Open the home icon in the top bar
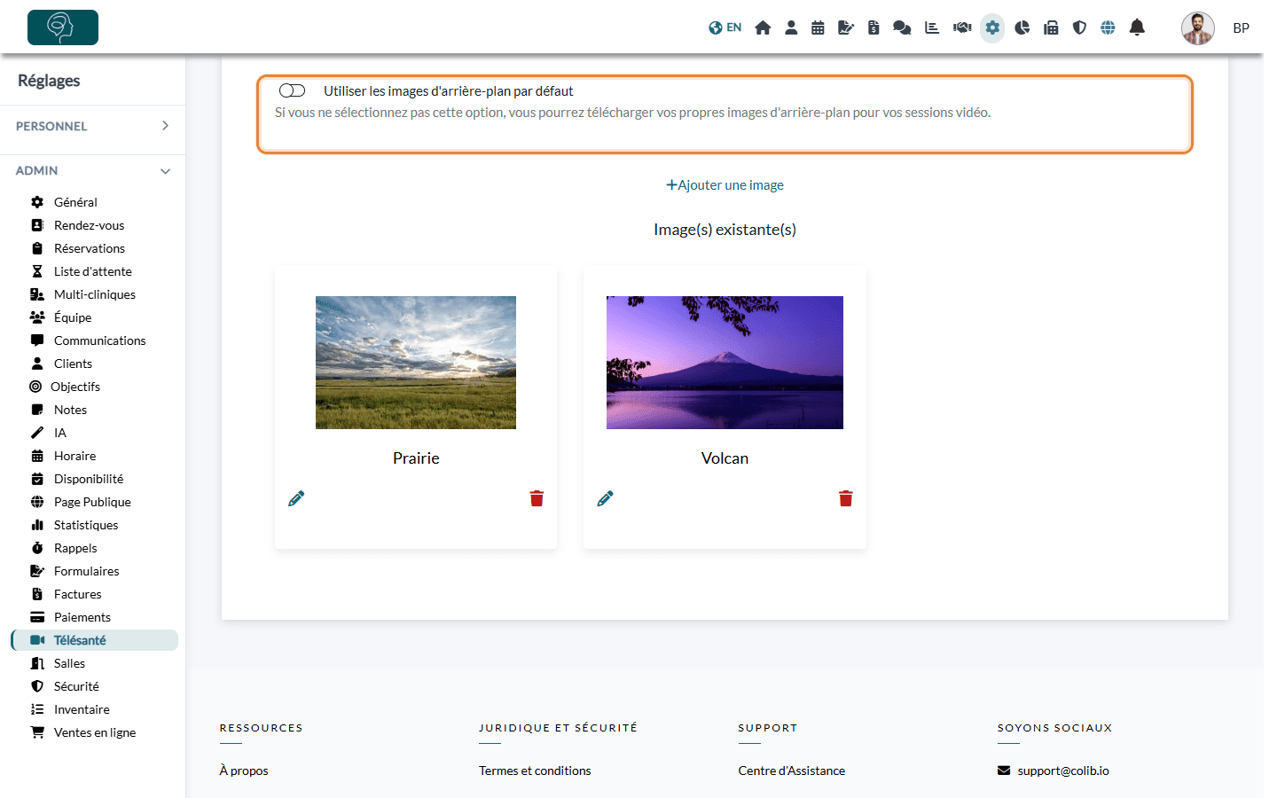1277x798 pixels. [x=763, y=27]
